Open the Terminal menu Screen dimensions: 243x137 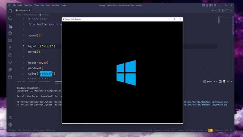coord(55,5)
